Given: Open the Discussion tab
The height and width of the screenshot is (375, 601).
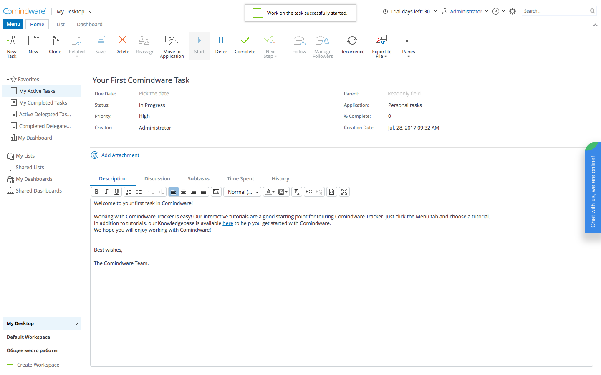Looking at the screenshot, I should point(157,179).
